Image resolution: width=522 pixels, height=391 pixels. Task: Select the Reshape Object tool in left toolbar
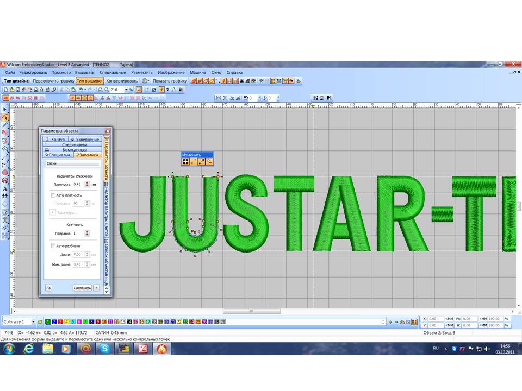click(5, 117)
